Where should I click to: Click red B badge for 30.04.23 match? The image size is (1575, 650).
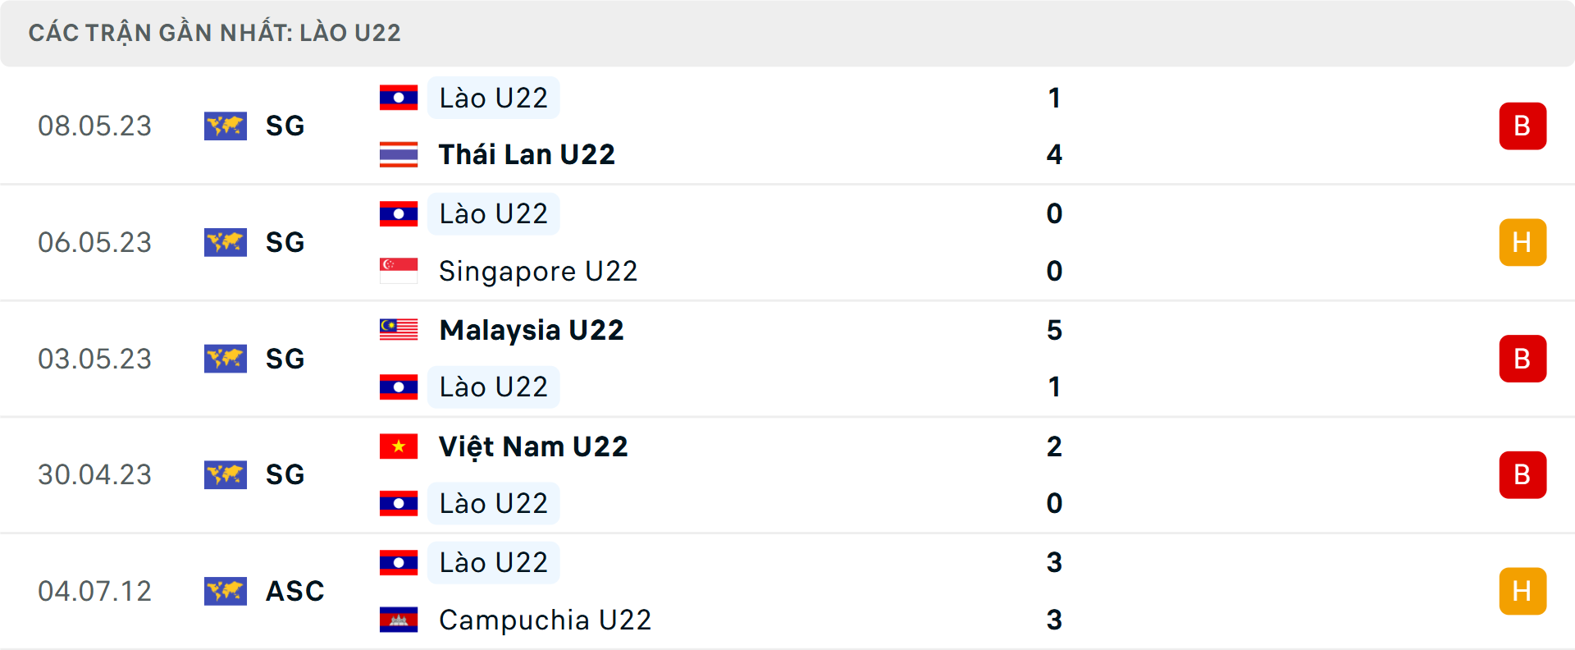(1522, 474)
